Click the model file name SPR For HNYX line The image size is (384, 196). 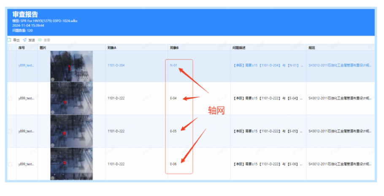point(45,21)
